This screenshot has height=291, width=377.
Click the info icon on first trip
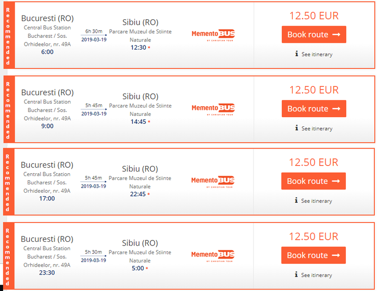tap(297, 54)
